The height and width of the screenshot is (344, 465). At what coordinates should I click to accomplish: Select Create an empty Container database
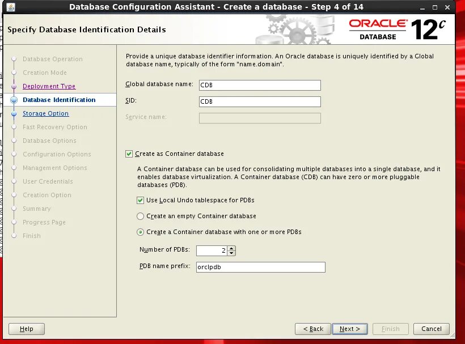coord(140,216)
